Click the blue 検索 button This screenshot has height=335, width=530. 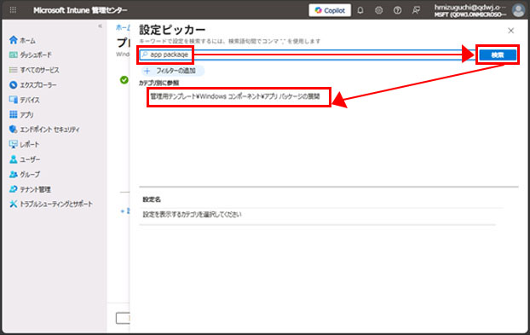click(498, 55)
